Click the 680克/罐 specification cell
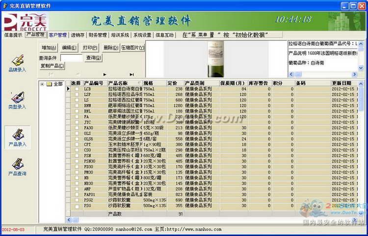Image resolution: width=368 pixels, height=236 pixels. click(155, 156)
